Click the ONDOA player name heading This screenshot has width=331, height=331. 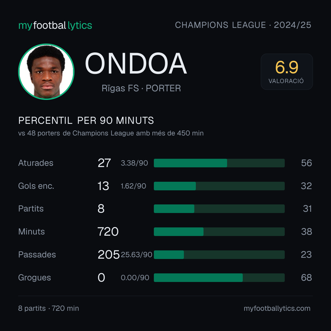pos(136,63)
